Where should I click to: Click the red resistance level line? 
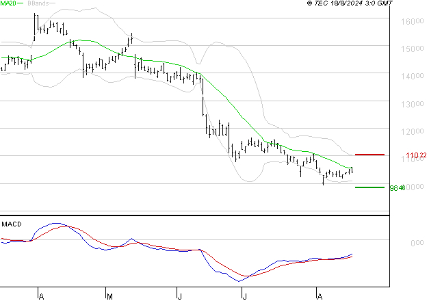coord(369,155)
